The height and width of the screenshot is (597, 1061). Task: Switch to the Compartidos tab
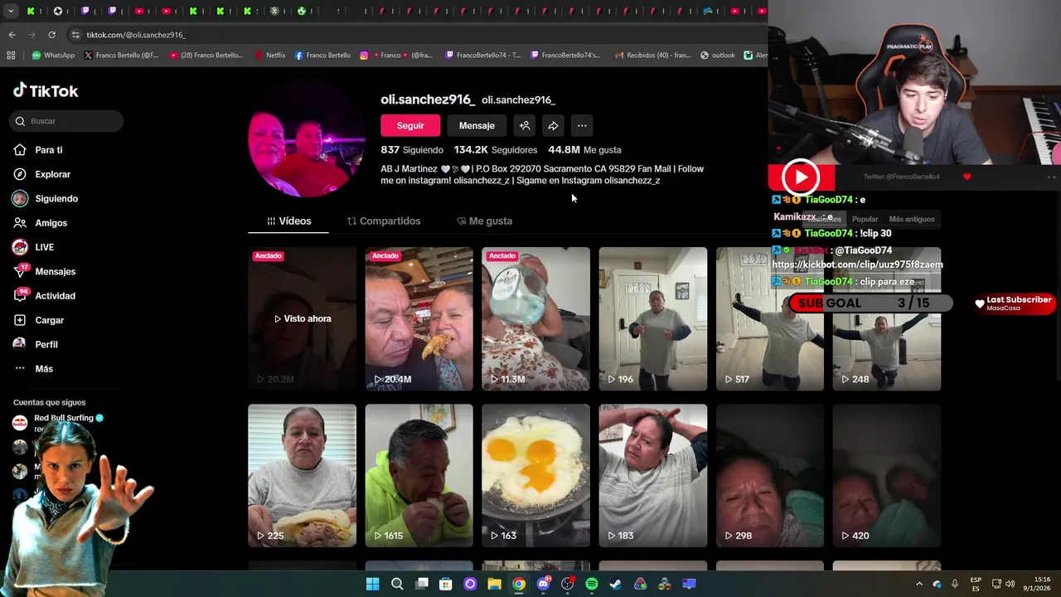coord(384,221)
